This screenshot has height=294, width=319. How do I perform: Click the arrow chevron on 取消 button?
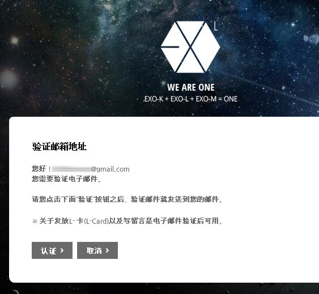pyautogui.click(x=108, y=250)
